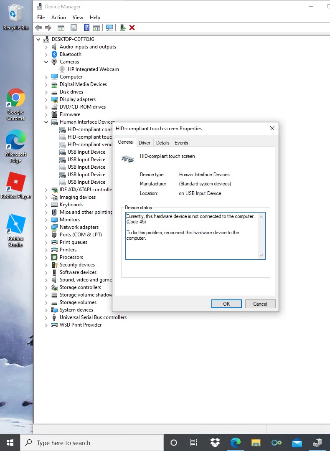Select the Recycle Bin desktop icon
330x451 pixels.
[16, 17]
